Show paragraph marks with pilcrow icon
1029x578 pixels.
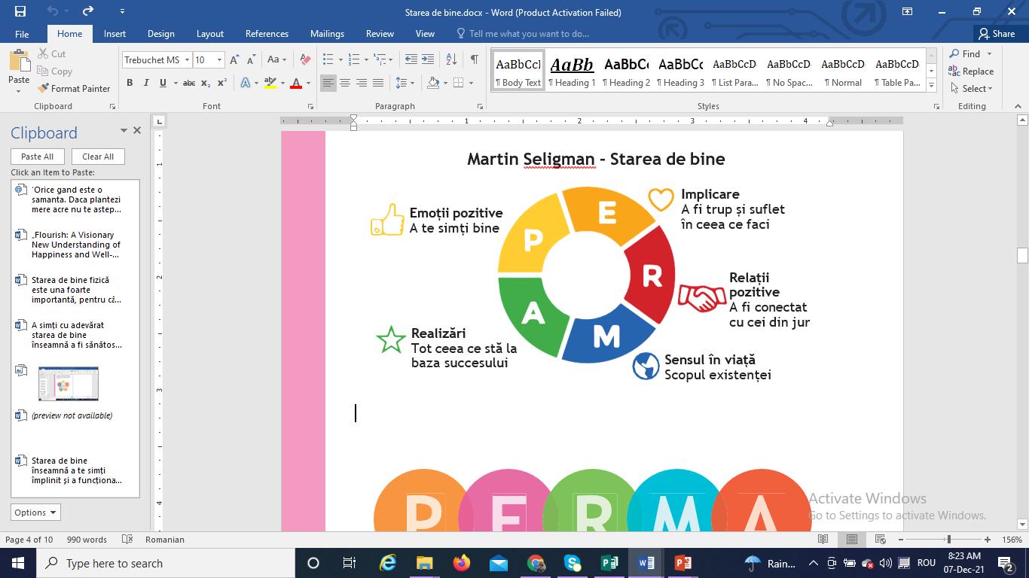click(474, 59)
